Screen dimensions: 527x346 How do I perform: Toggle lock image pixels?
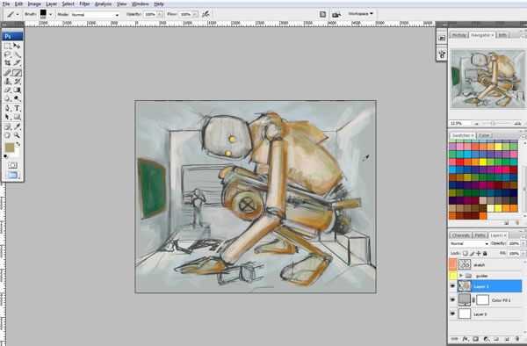tap(472, 253)
